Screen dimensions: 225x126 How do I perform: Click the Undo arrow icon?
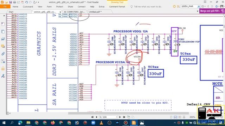point(27,2)
